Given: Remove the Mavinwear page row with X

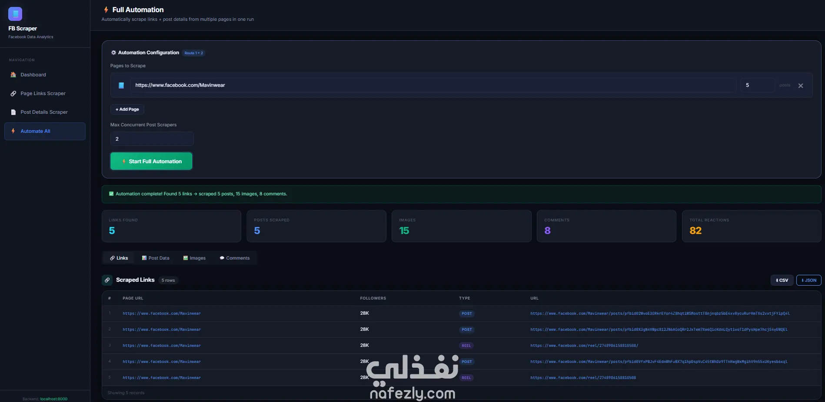Looking at the screenshot, I should coord(801,86).
